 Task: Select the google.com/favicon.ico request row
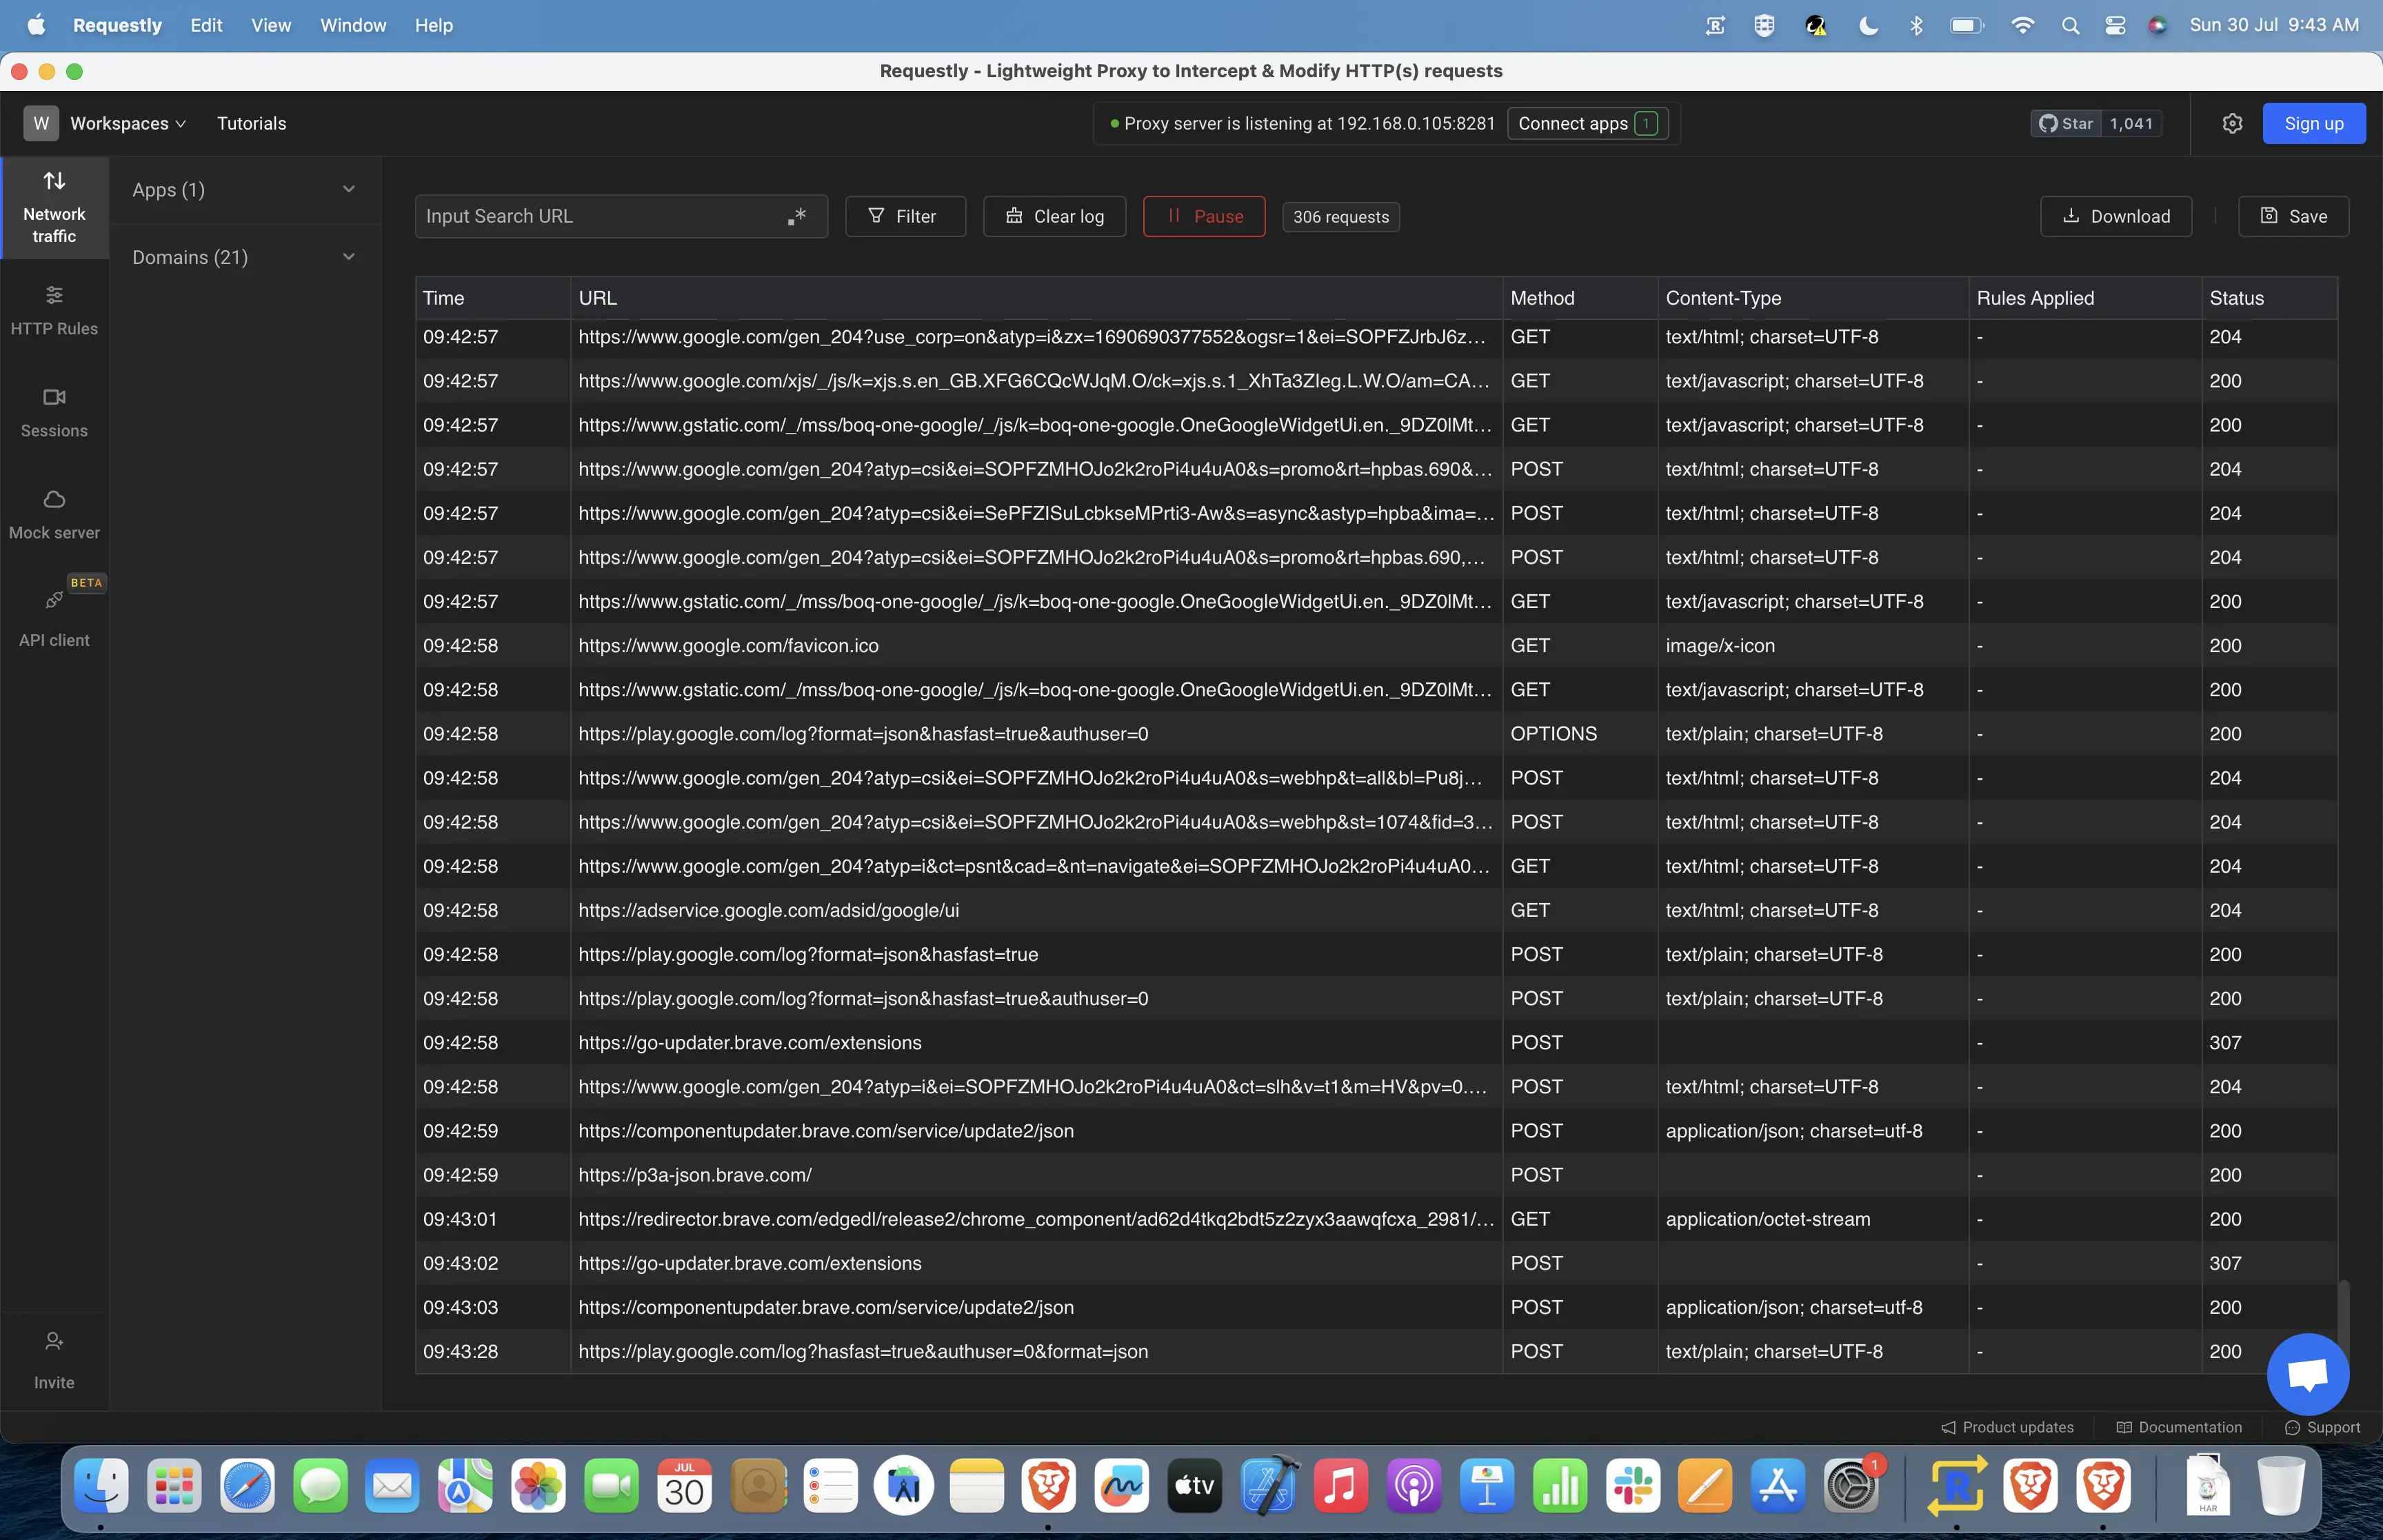pos(1376,646)
